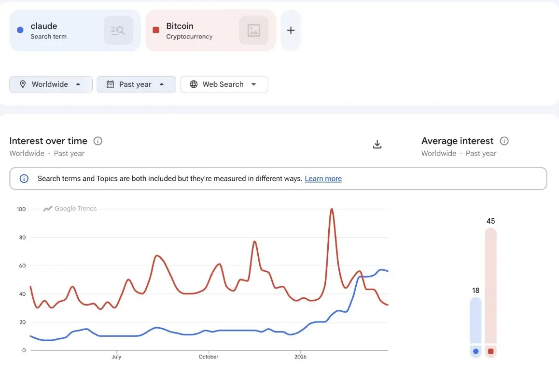Click the red Bitcoin color square
The image size is (559, 372).
point(156,30)
